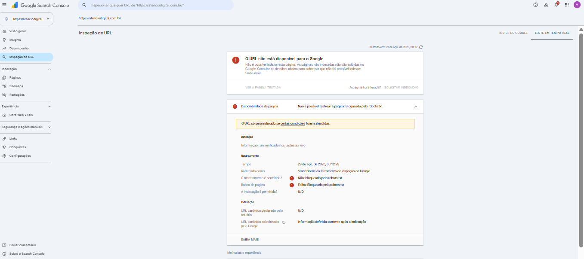Viewport: 584px width, 259px height.
Task: Click the Remoções hidden-eye icon
Action: coord(4,95)
